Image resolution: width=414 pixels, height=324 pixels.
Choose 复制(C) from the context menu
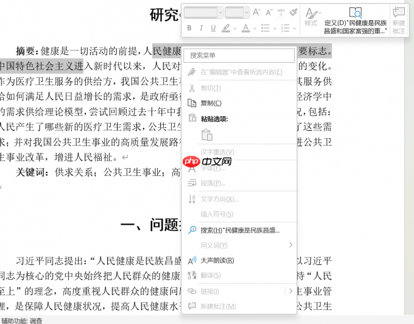click(239, 103)
